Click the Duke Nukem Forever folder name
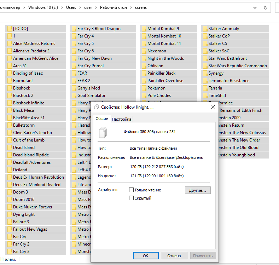Screen dimensions: 279x265 (x=33, y=207)
